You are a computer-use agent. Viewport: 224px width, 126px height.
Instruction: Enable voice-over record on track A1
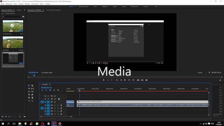61,105
